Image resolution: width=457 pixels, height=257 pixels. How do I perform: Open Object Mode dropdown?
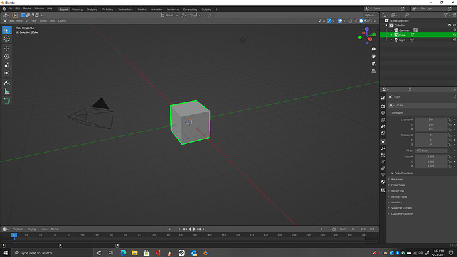coord(15,21)
